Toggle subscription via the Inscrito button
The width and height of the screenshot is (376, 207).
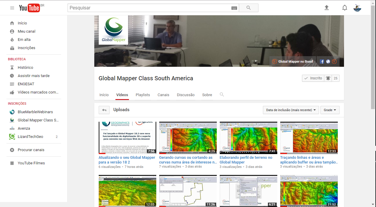pyautogui.click(x=313, y=78)
